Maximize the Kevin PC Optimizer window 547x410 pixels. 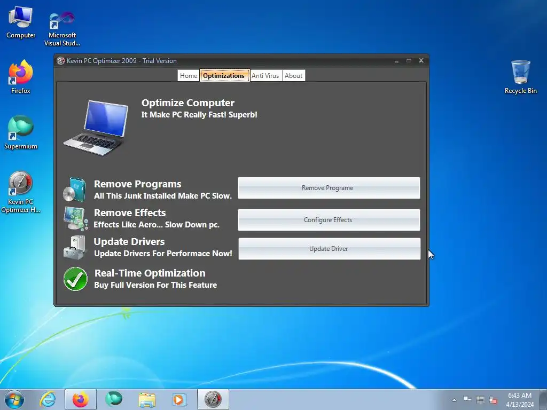409,61
